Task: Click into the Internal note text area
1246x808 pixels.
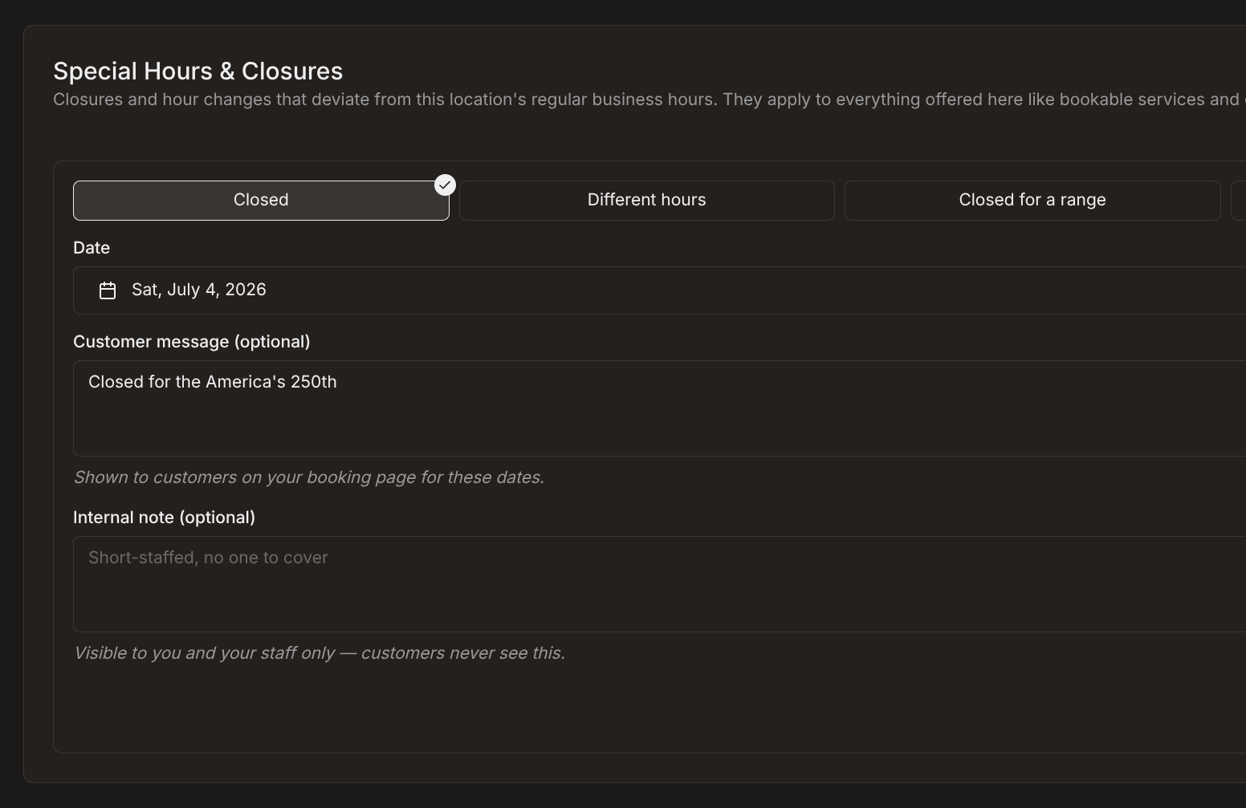Action: click(x=659, y=584)
